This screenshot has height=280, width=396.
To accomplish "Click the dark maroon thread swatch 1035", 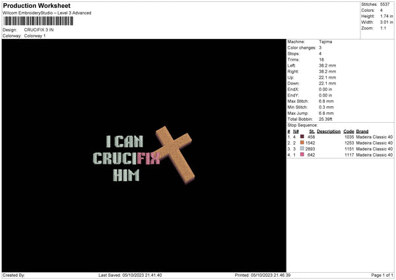I will 302,137.
